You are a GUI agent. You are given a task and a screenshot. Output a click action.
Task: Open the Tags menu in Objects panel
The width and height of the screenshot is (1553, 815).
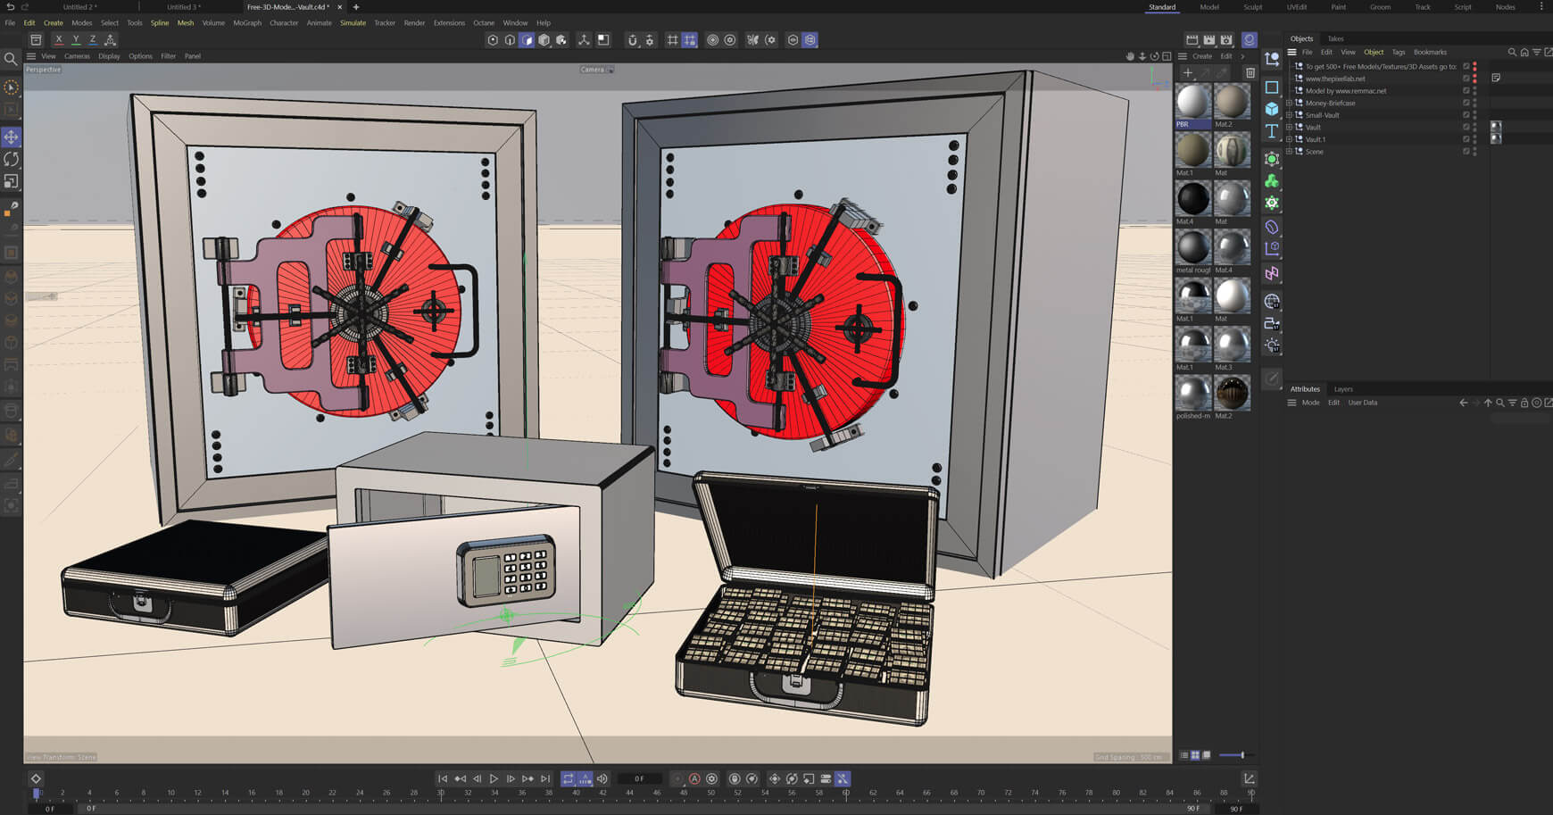point(1398,52)
